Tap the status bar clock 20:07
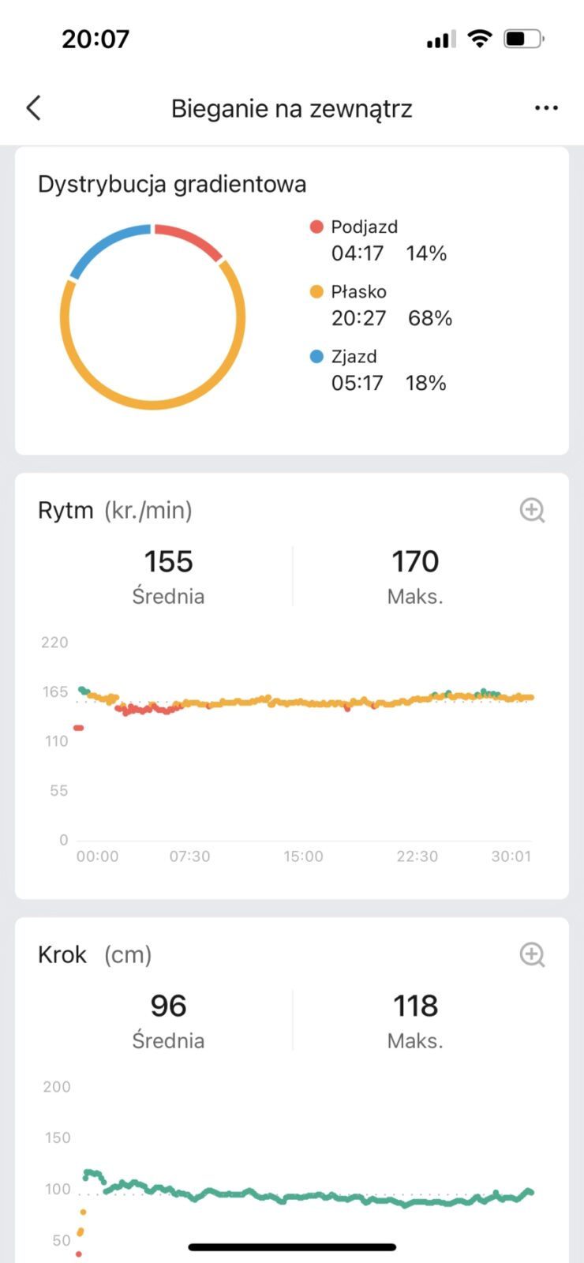584x1263 pixels. tap(95, 39)
